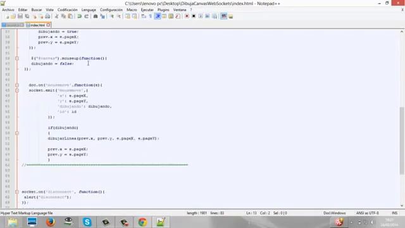Click the Cut scissors toolbar icon
Image resolution: width=405 pixels, height=228 pixels.
(56, 16)
